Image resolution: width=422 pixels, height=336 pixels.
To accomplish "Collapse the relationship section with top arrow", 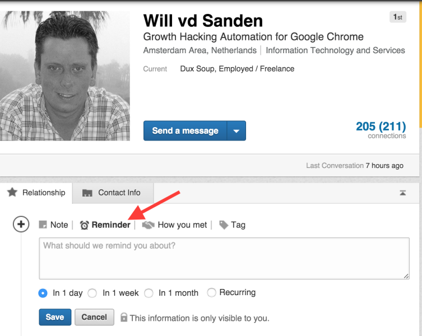I will (x=402, y=193).
